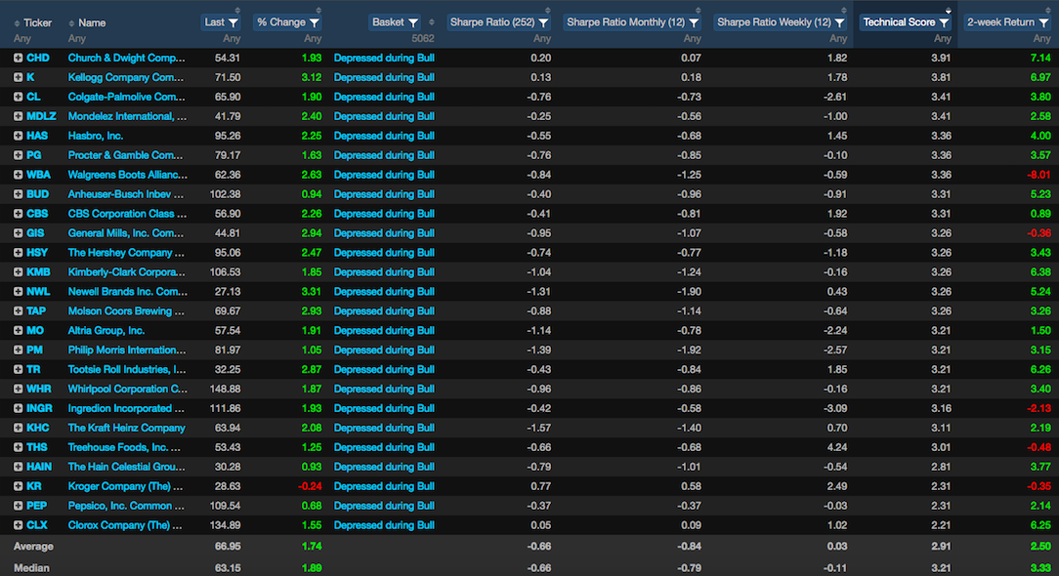Expand the CL Colgate-Palmolive row

point(19,98)
